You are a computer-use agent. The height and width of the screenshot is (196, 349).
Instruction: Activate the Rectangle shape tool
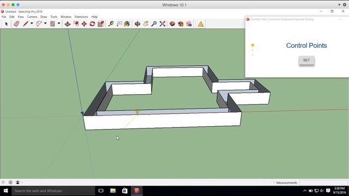pos(52,24)
